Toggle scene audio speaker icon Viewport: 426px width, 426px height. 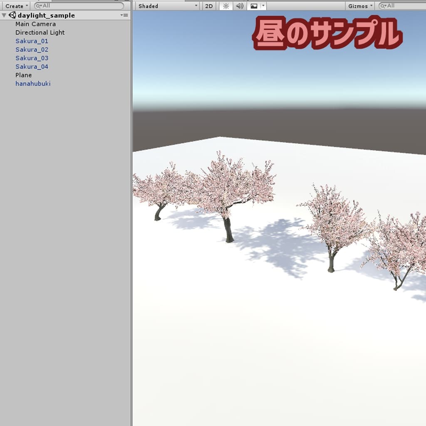coord(240,6)
